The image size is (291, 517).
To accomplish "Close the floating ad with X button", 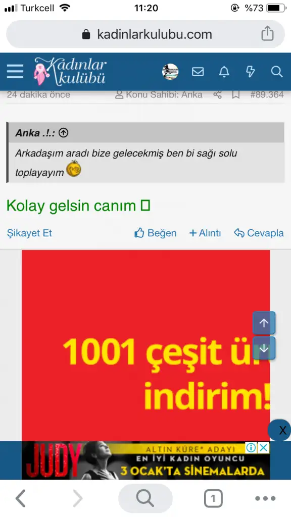I will click(x=280, y=430).
